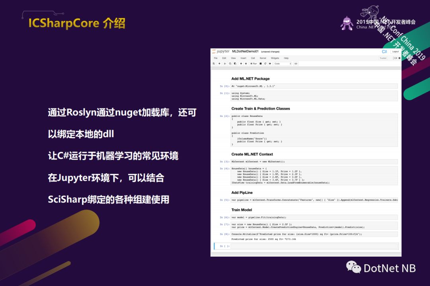Select the HouseData class definition cell

[x=314, y=130]
